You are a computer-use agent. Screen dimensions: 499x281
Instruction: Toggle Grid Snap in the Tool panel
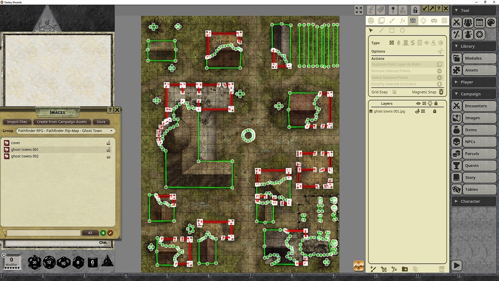[x=395, y=92]
